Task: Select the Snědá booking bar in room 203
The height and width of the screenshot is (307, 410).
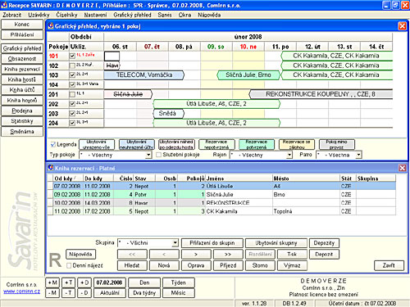Action: [168, 113]
